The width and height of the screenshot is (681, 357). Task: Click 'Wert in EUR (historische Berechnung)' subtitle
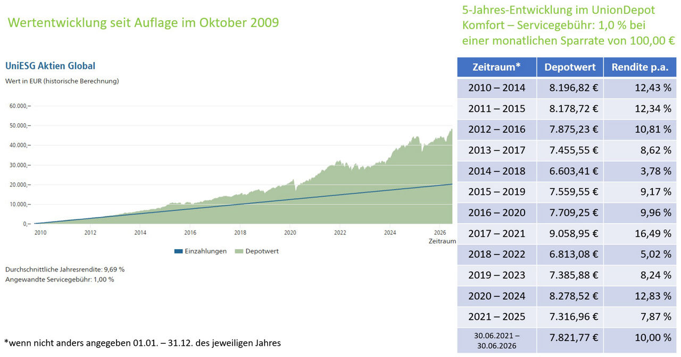62,81
